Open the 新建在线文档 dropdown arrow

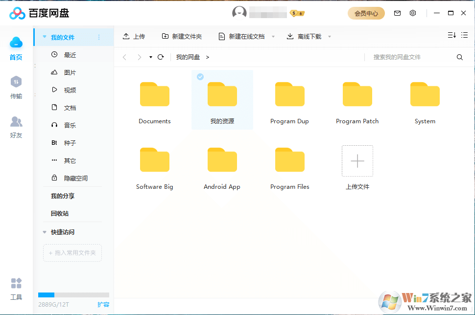[x=274, y=36]
